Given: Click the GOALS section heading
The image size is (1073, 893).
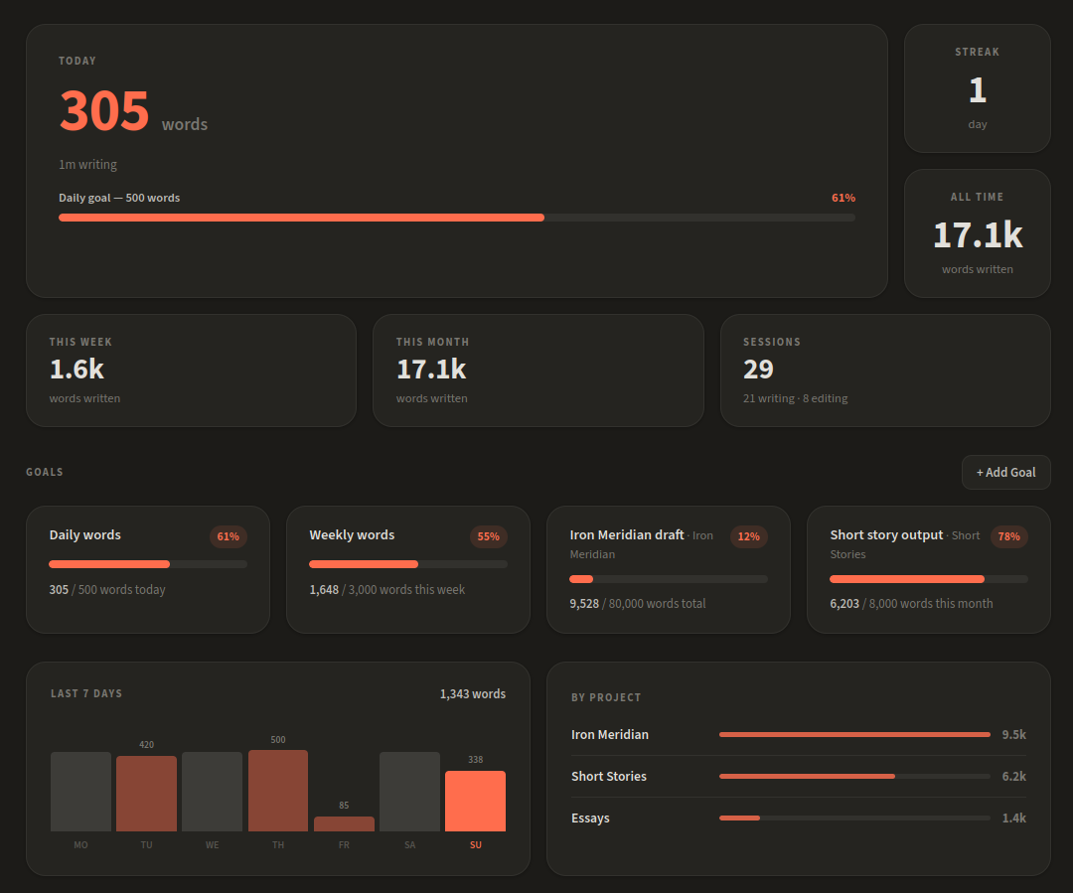Looking at the screenshot, I should (45, 472).
